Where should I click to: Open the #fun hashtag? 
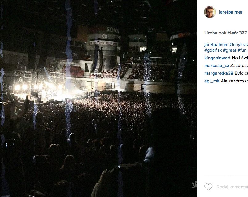pos(242,50)
